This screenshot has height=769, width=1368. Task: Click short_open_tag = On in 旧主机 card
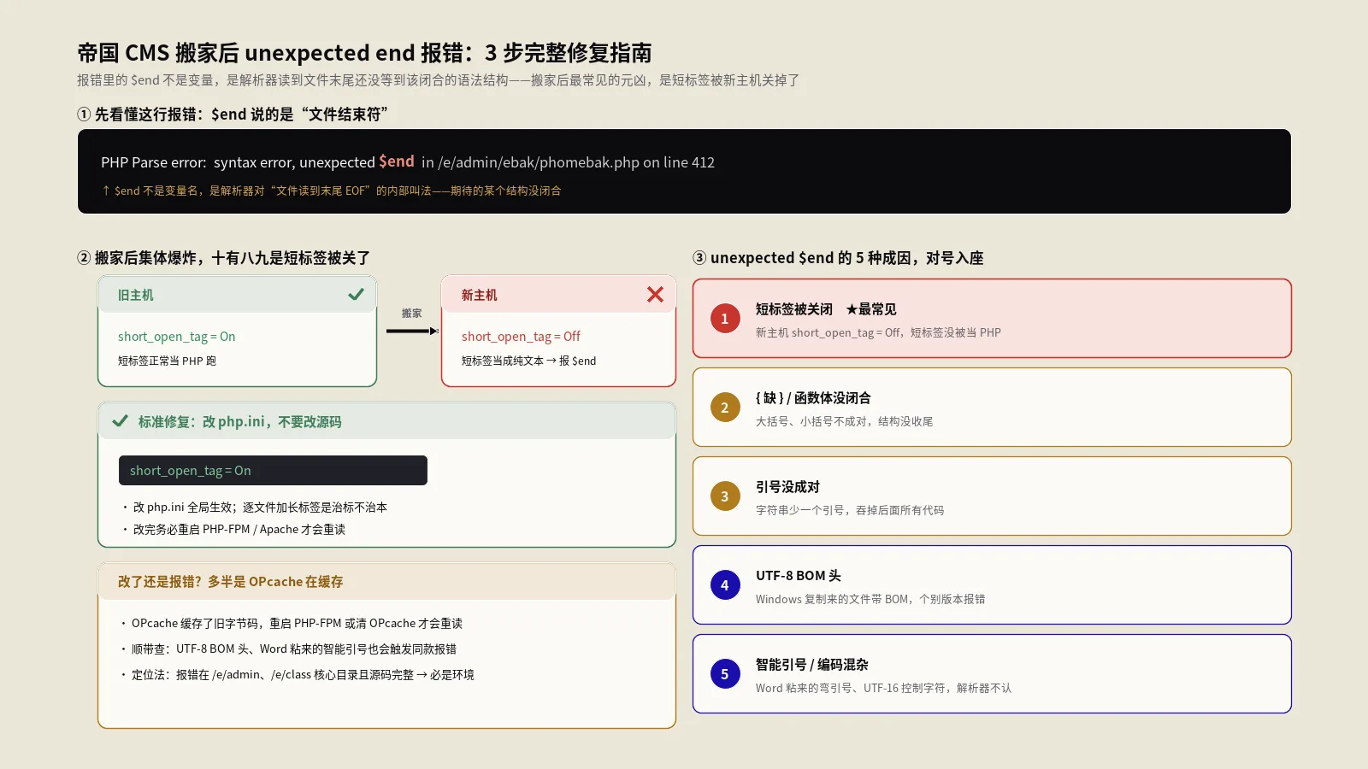tap(177, 337)
